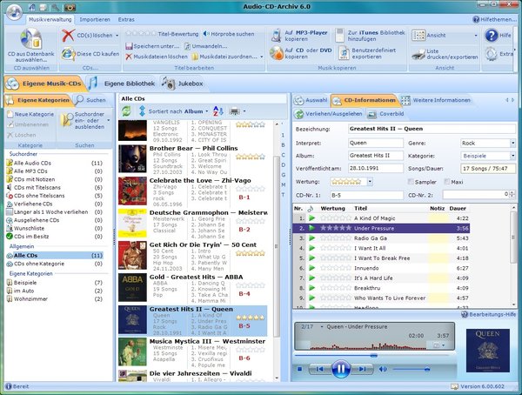Click the stop button in player

[299, 369]
